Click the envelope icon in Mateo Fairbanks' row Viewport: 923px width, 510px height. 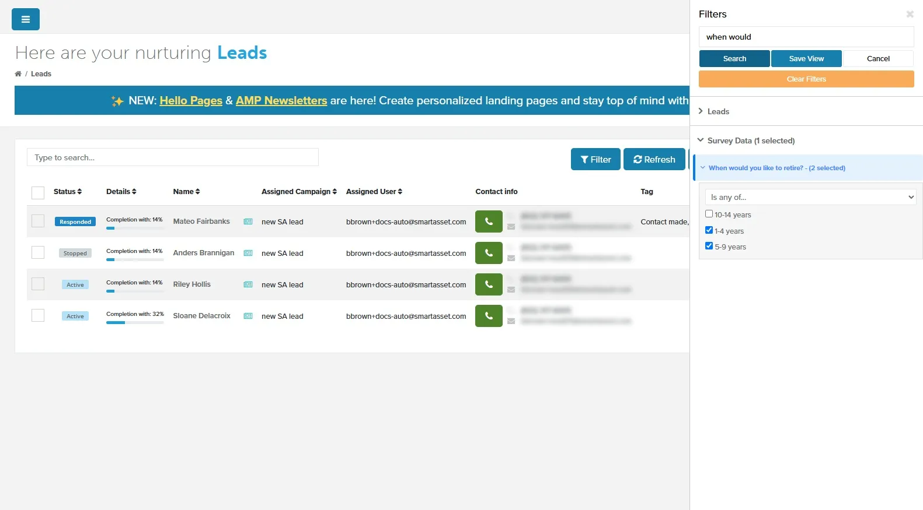click(x=511, y=227)
